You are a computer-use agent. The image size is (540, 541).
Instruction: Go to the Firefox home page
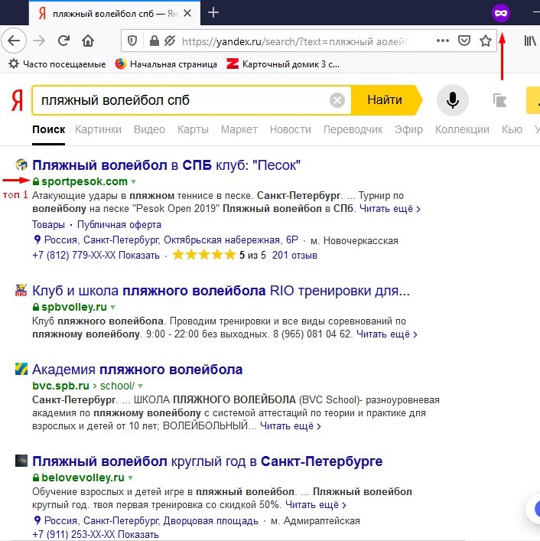pyautogui.click(x=88, y=41)
